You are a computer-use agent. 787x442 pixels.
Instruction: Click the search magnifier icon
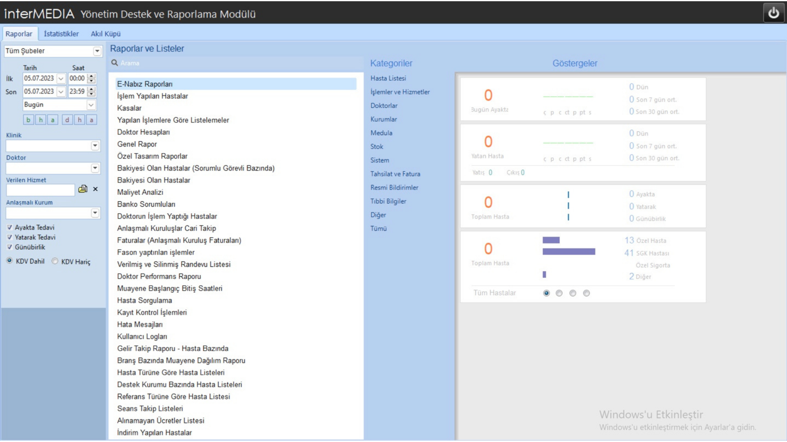[x=114, y=63]
